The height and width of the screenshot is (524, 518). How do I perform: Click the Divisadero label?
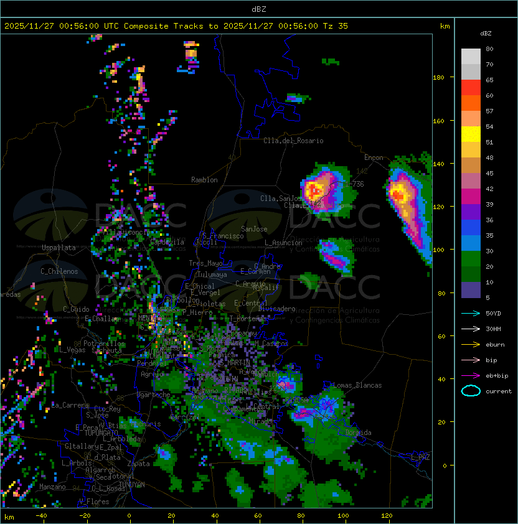[x=277, y=309]
